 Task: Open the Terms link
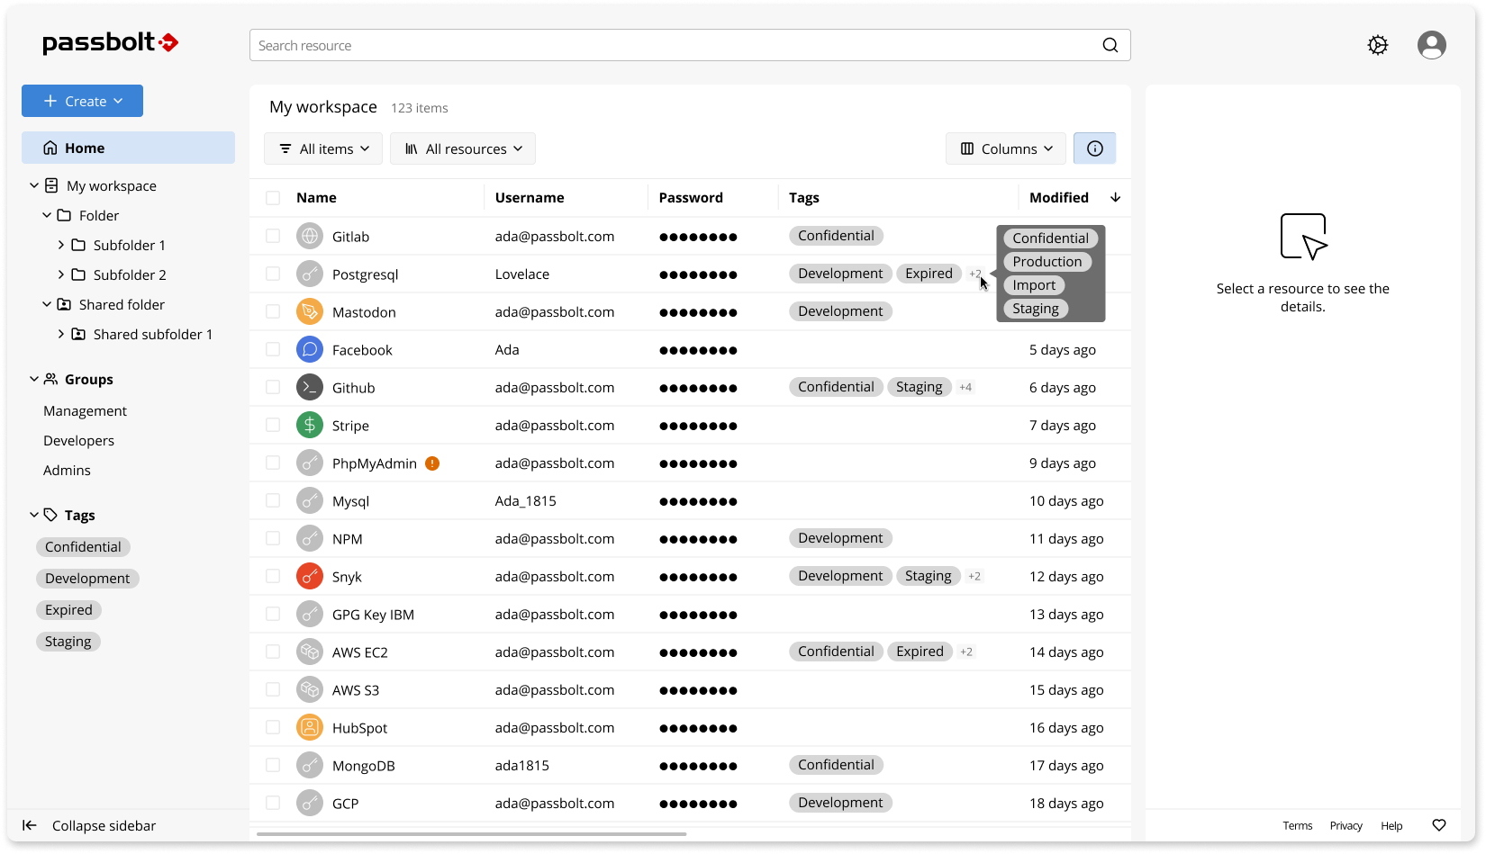pyautogui.click(x=1298, y=825)
